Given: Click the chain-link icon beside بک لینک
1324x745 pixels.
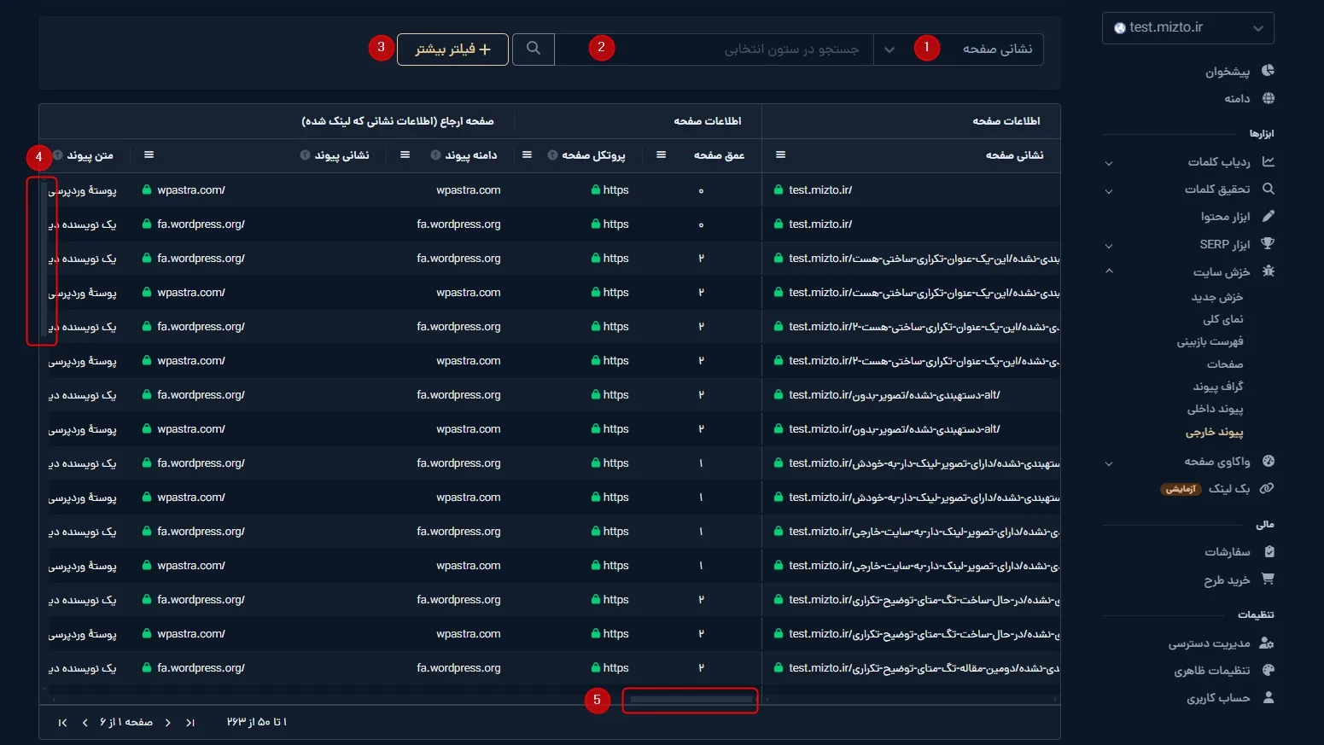Looking at the screenshot, I should point(1268,488).
